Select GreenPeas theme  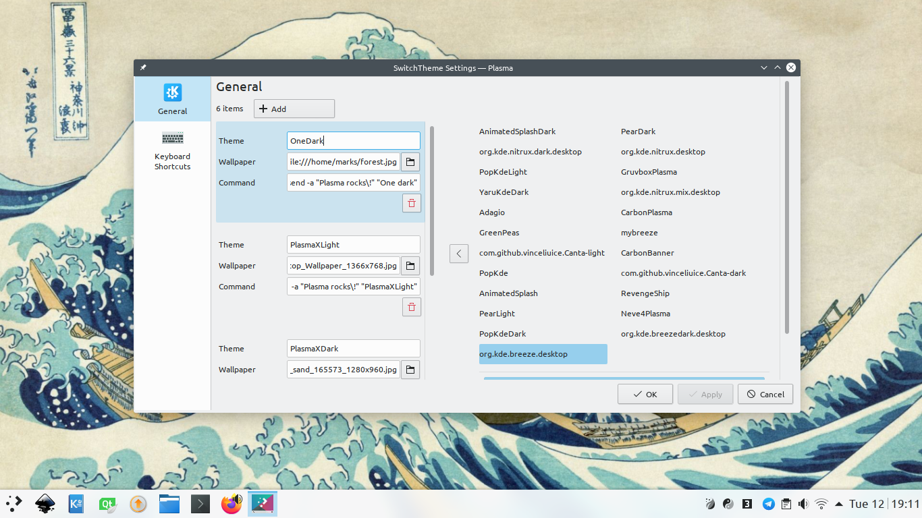coord(499,233)
